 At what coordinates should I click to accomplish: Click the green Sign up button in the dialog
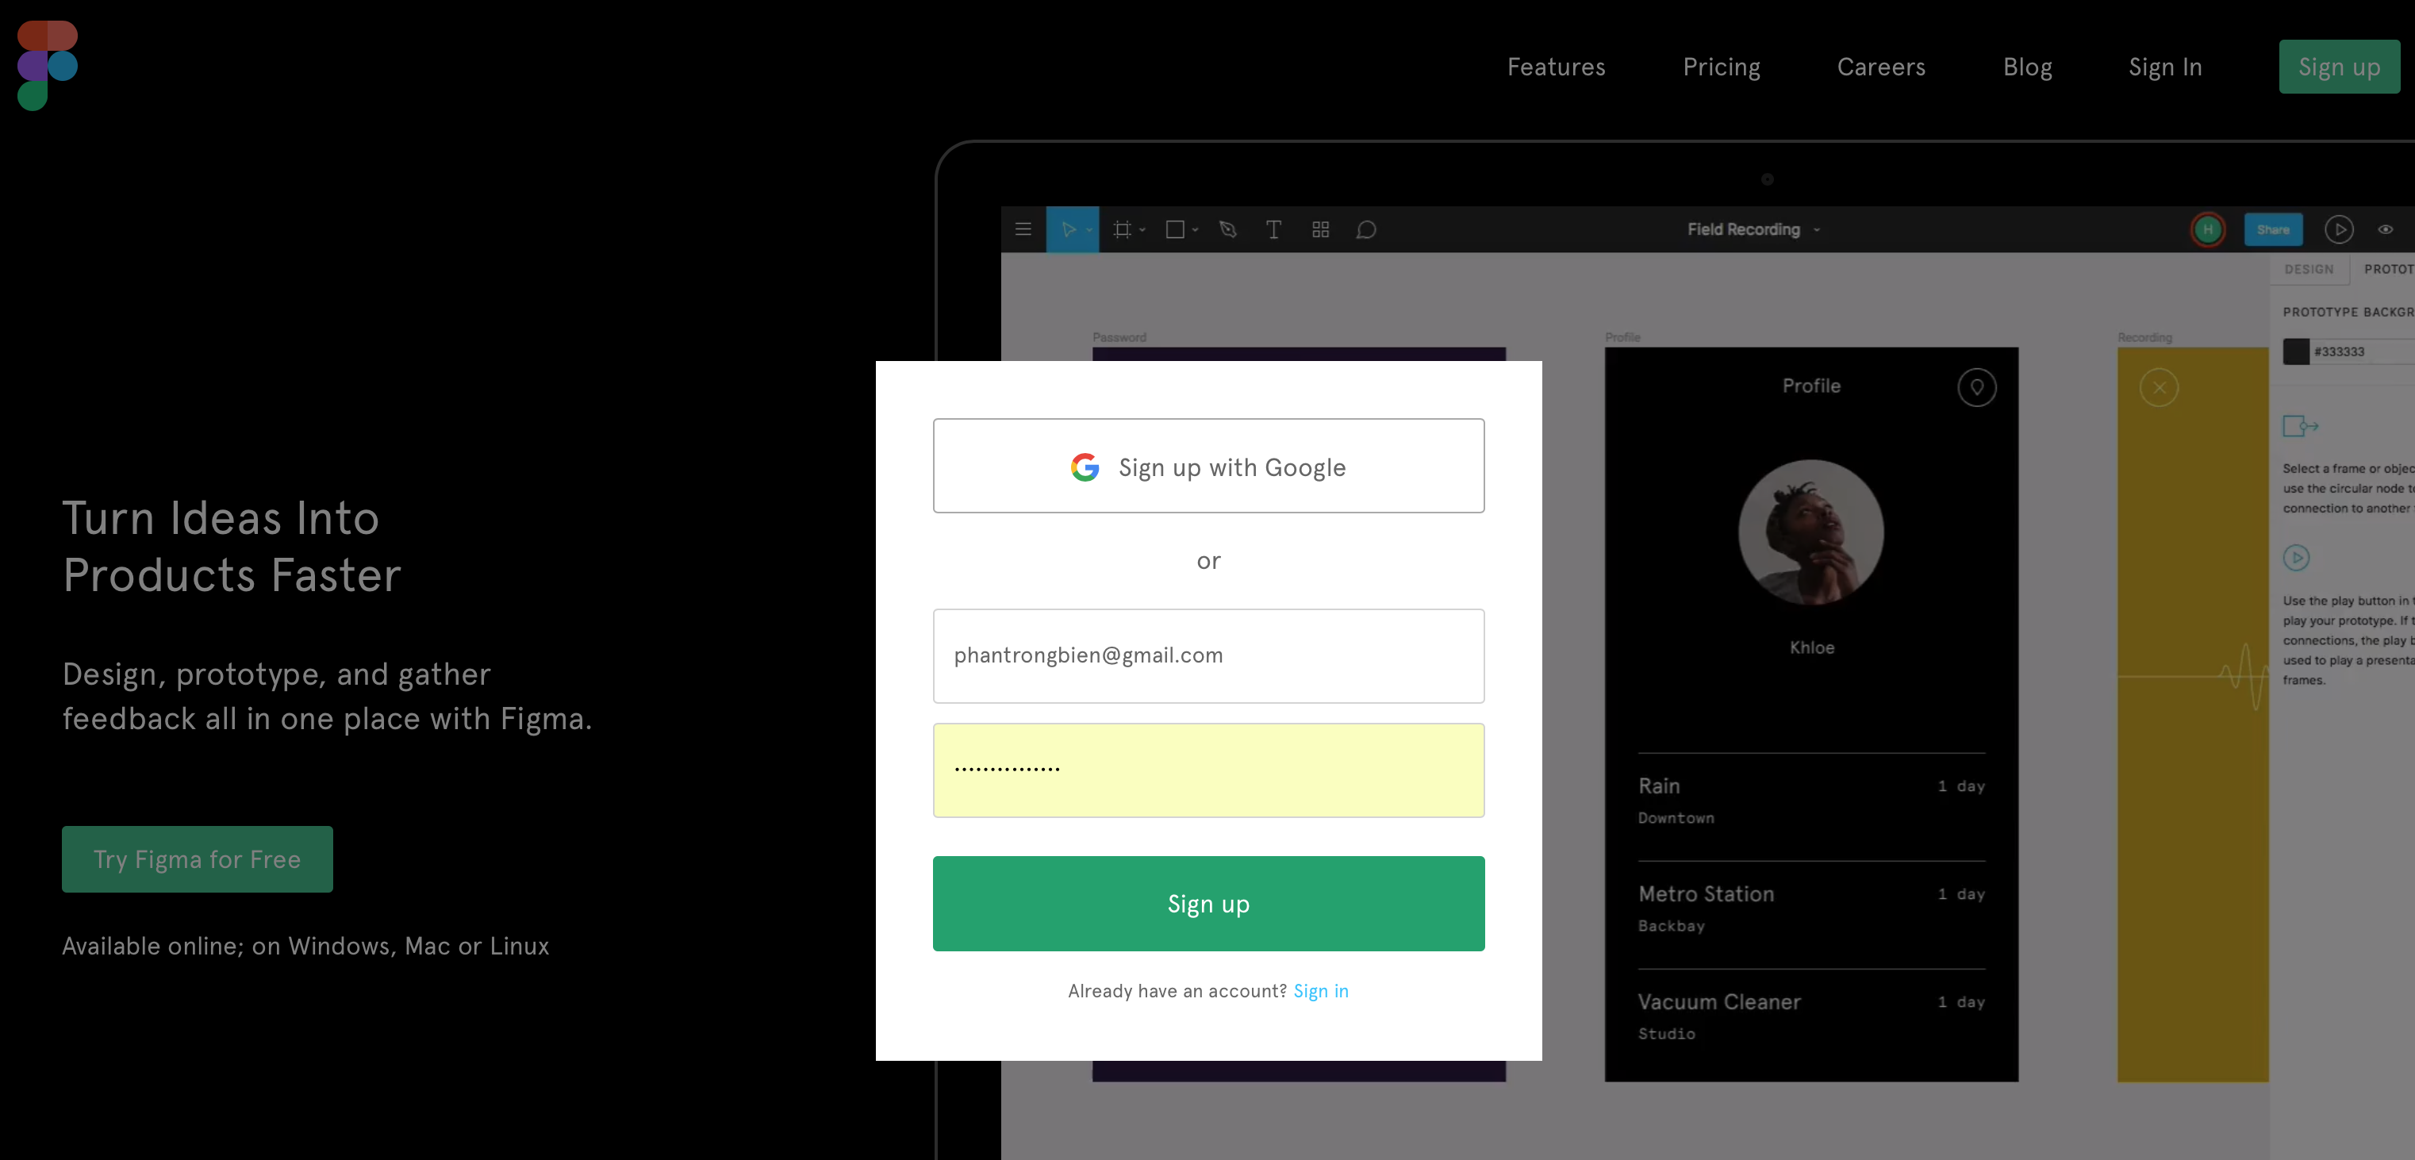[x=1208, y=903]
